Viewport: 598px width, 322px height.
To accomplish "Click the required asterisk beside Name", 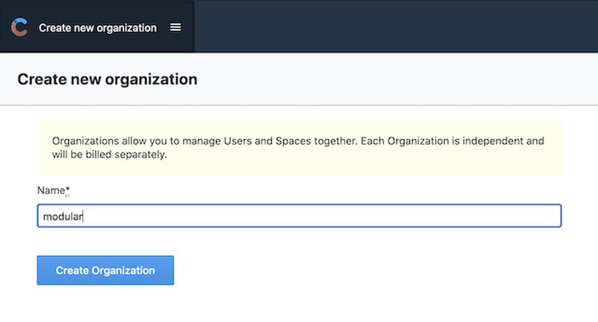I will click(68, 189).
